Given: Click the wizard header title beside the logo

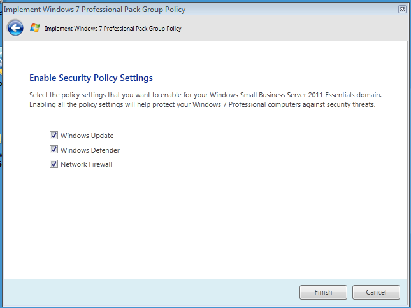Looking at the screenshot, I should click(x=113, y=28).
